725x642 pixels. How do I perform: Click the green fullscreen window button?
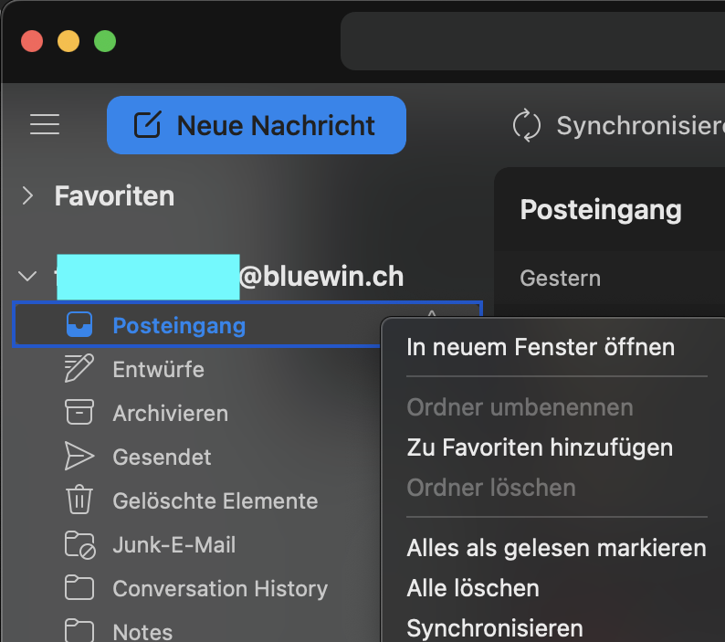[105, 41]
